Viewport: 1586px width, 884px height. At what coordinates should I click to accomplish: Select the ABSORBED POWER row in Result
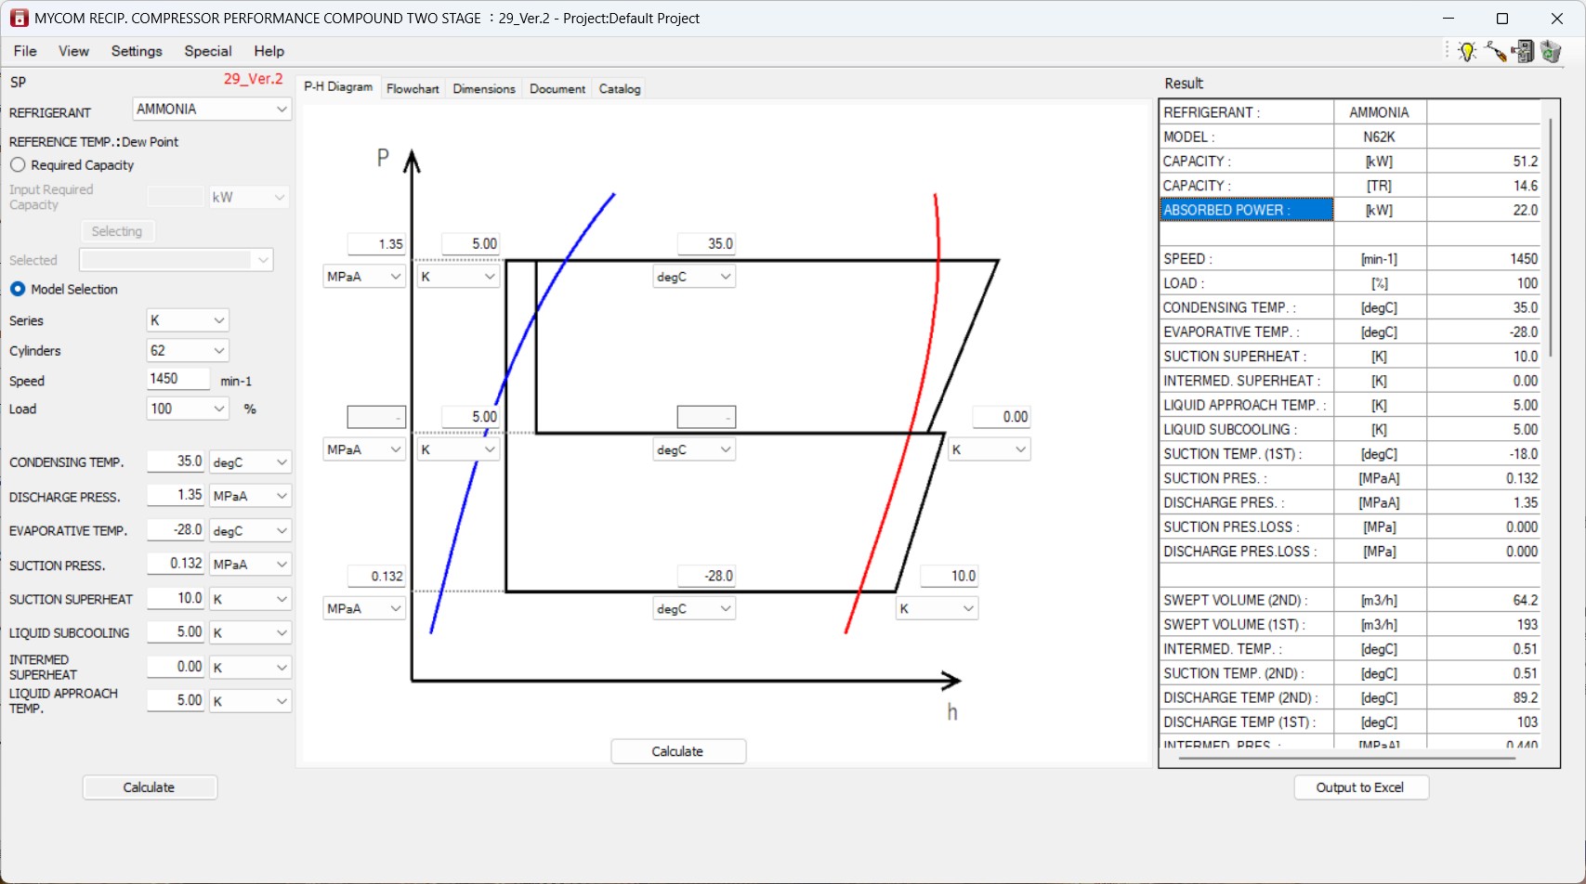point(1246,210)
